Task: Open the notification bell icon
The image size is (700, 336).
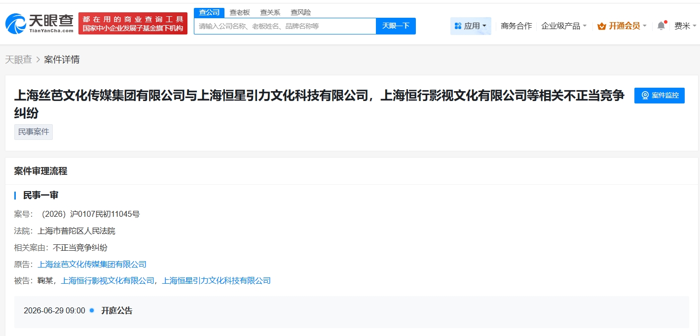Action: point(661,26)
